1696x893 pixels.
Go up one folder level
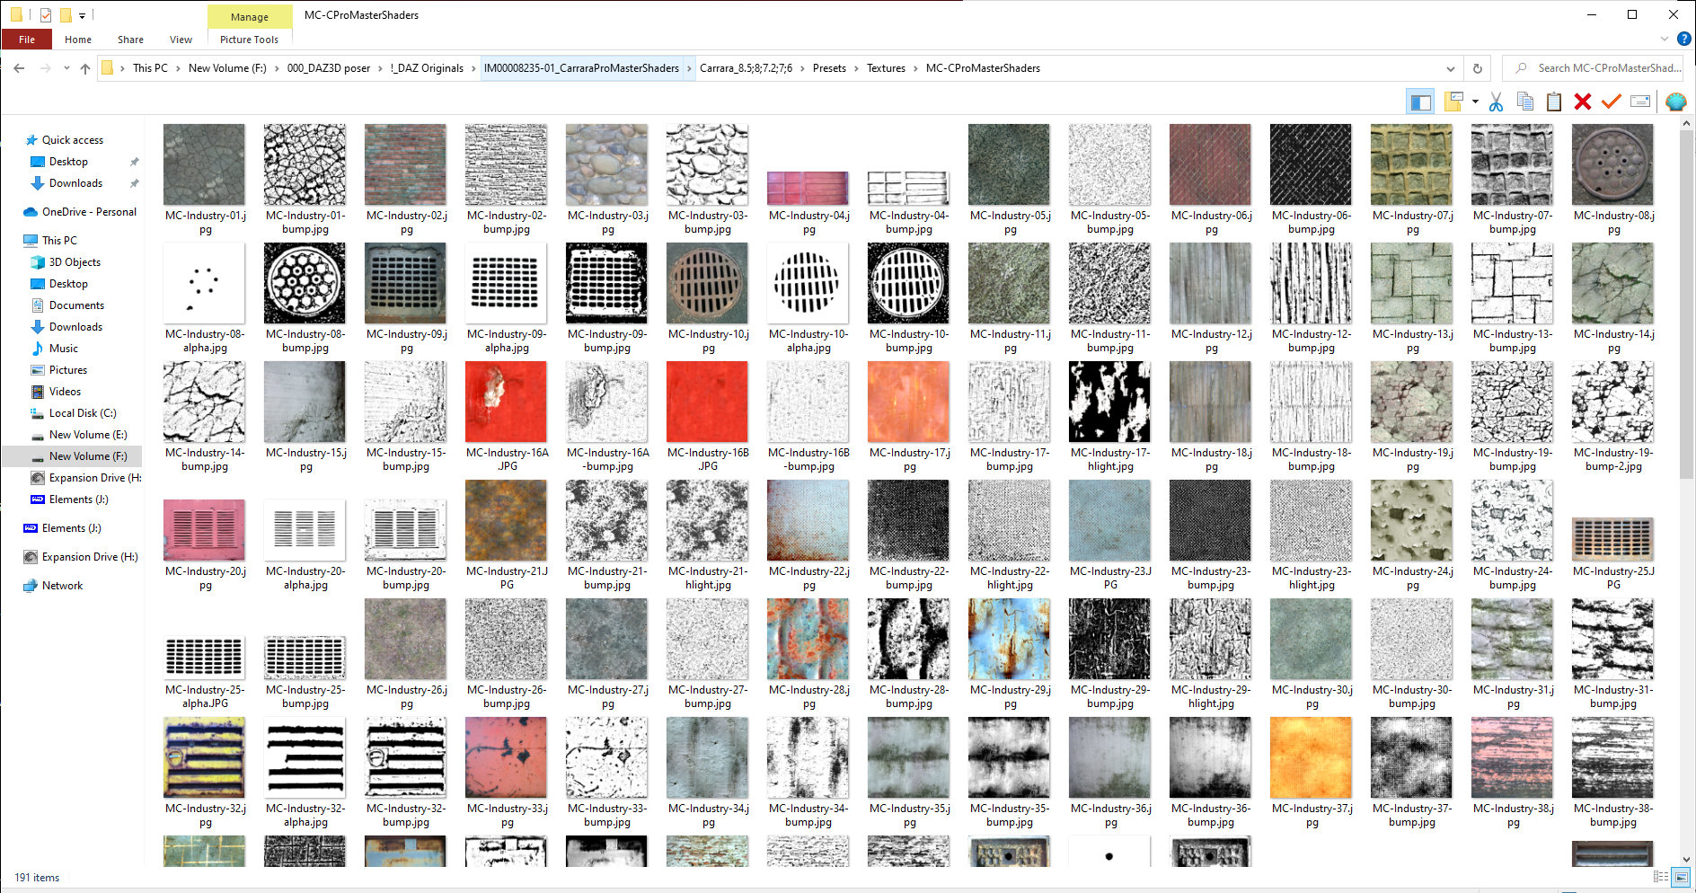tap(85, 68)
